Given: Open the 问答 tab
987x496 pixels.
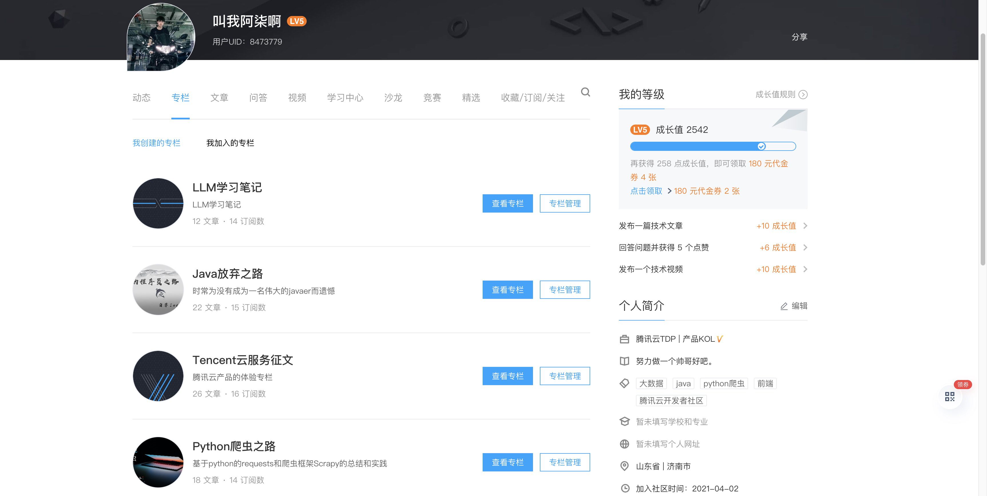Looking at the screenshot, I should pyautogui.click(x=258, y=98).
